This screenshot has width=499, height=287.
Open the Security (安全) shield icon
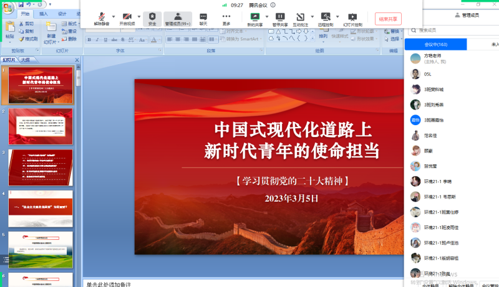[x=152, y=18]
